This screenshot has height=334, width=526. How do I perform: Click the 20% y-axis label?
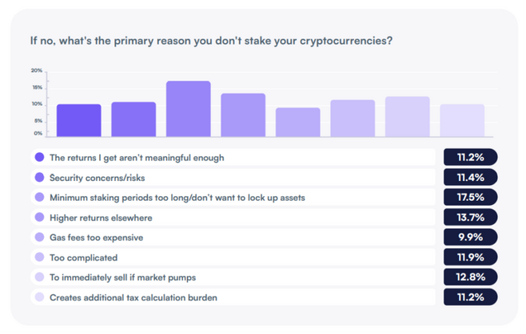37,71
